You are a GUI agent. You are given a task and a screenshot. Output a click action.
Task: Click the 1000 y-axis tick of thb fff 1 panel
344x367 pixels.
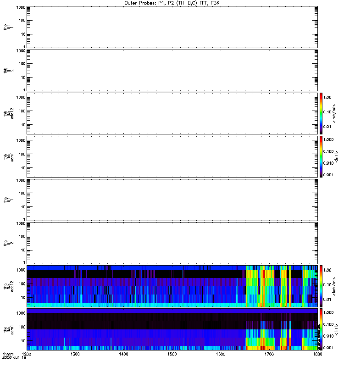point(21,7)
